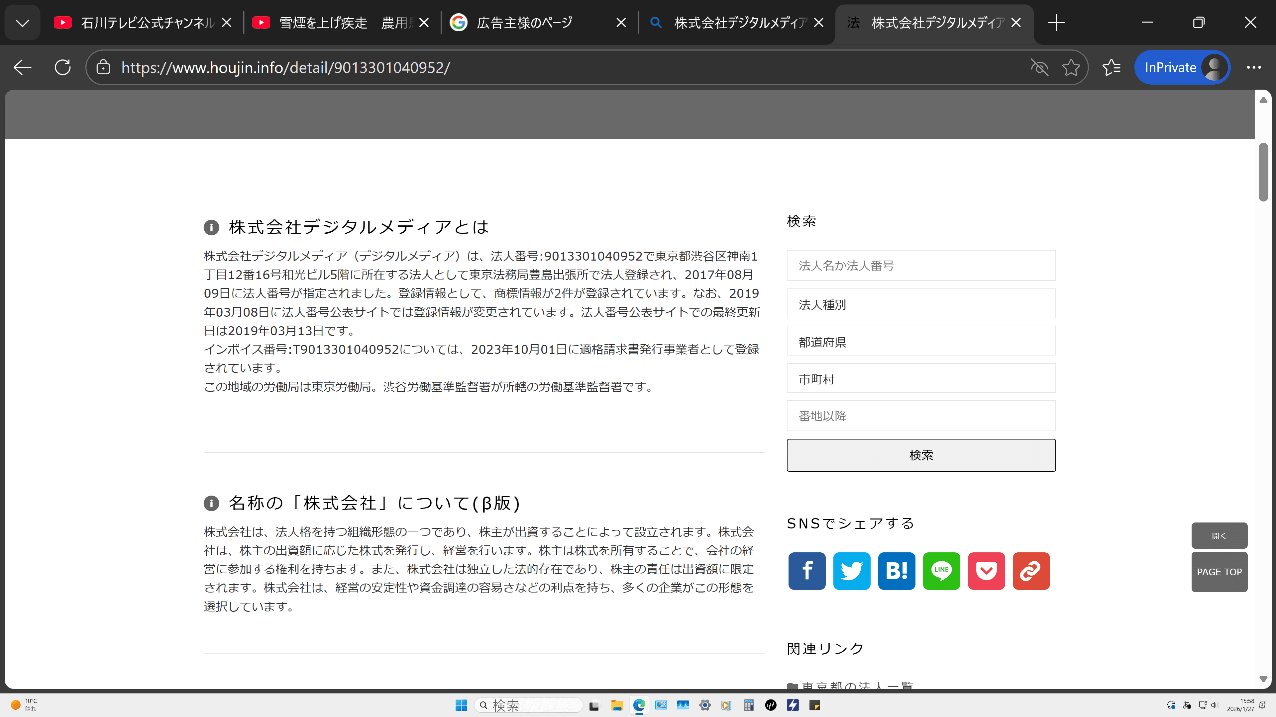Screen dimensions: 1276x717
Task: Open the taskbar 検索 box
Action: coord(529,705)
